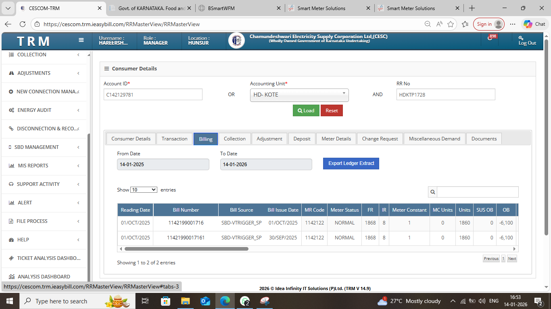
Task: Click the Next pagination button
Action: pos(512,259)
